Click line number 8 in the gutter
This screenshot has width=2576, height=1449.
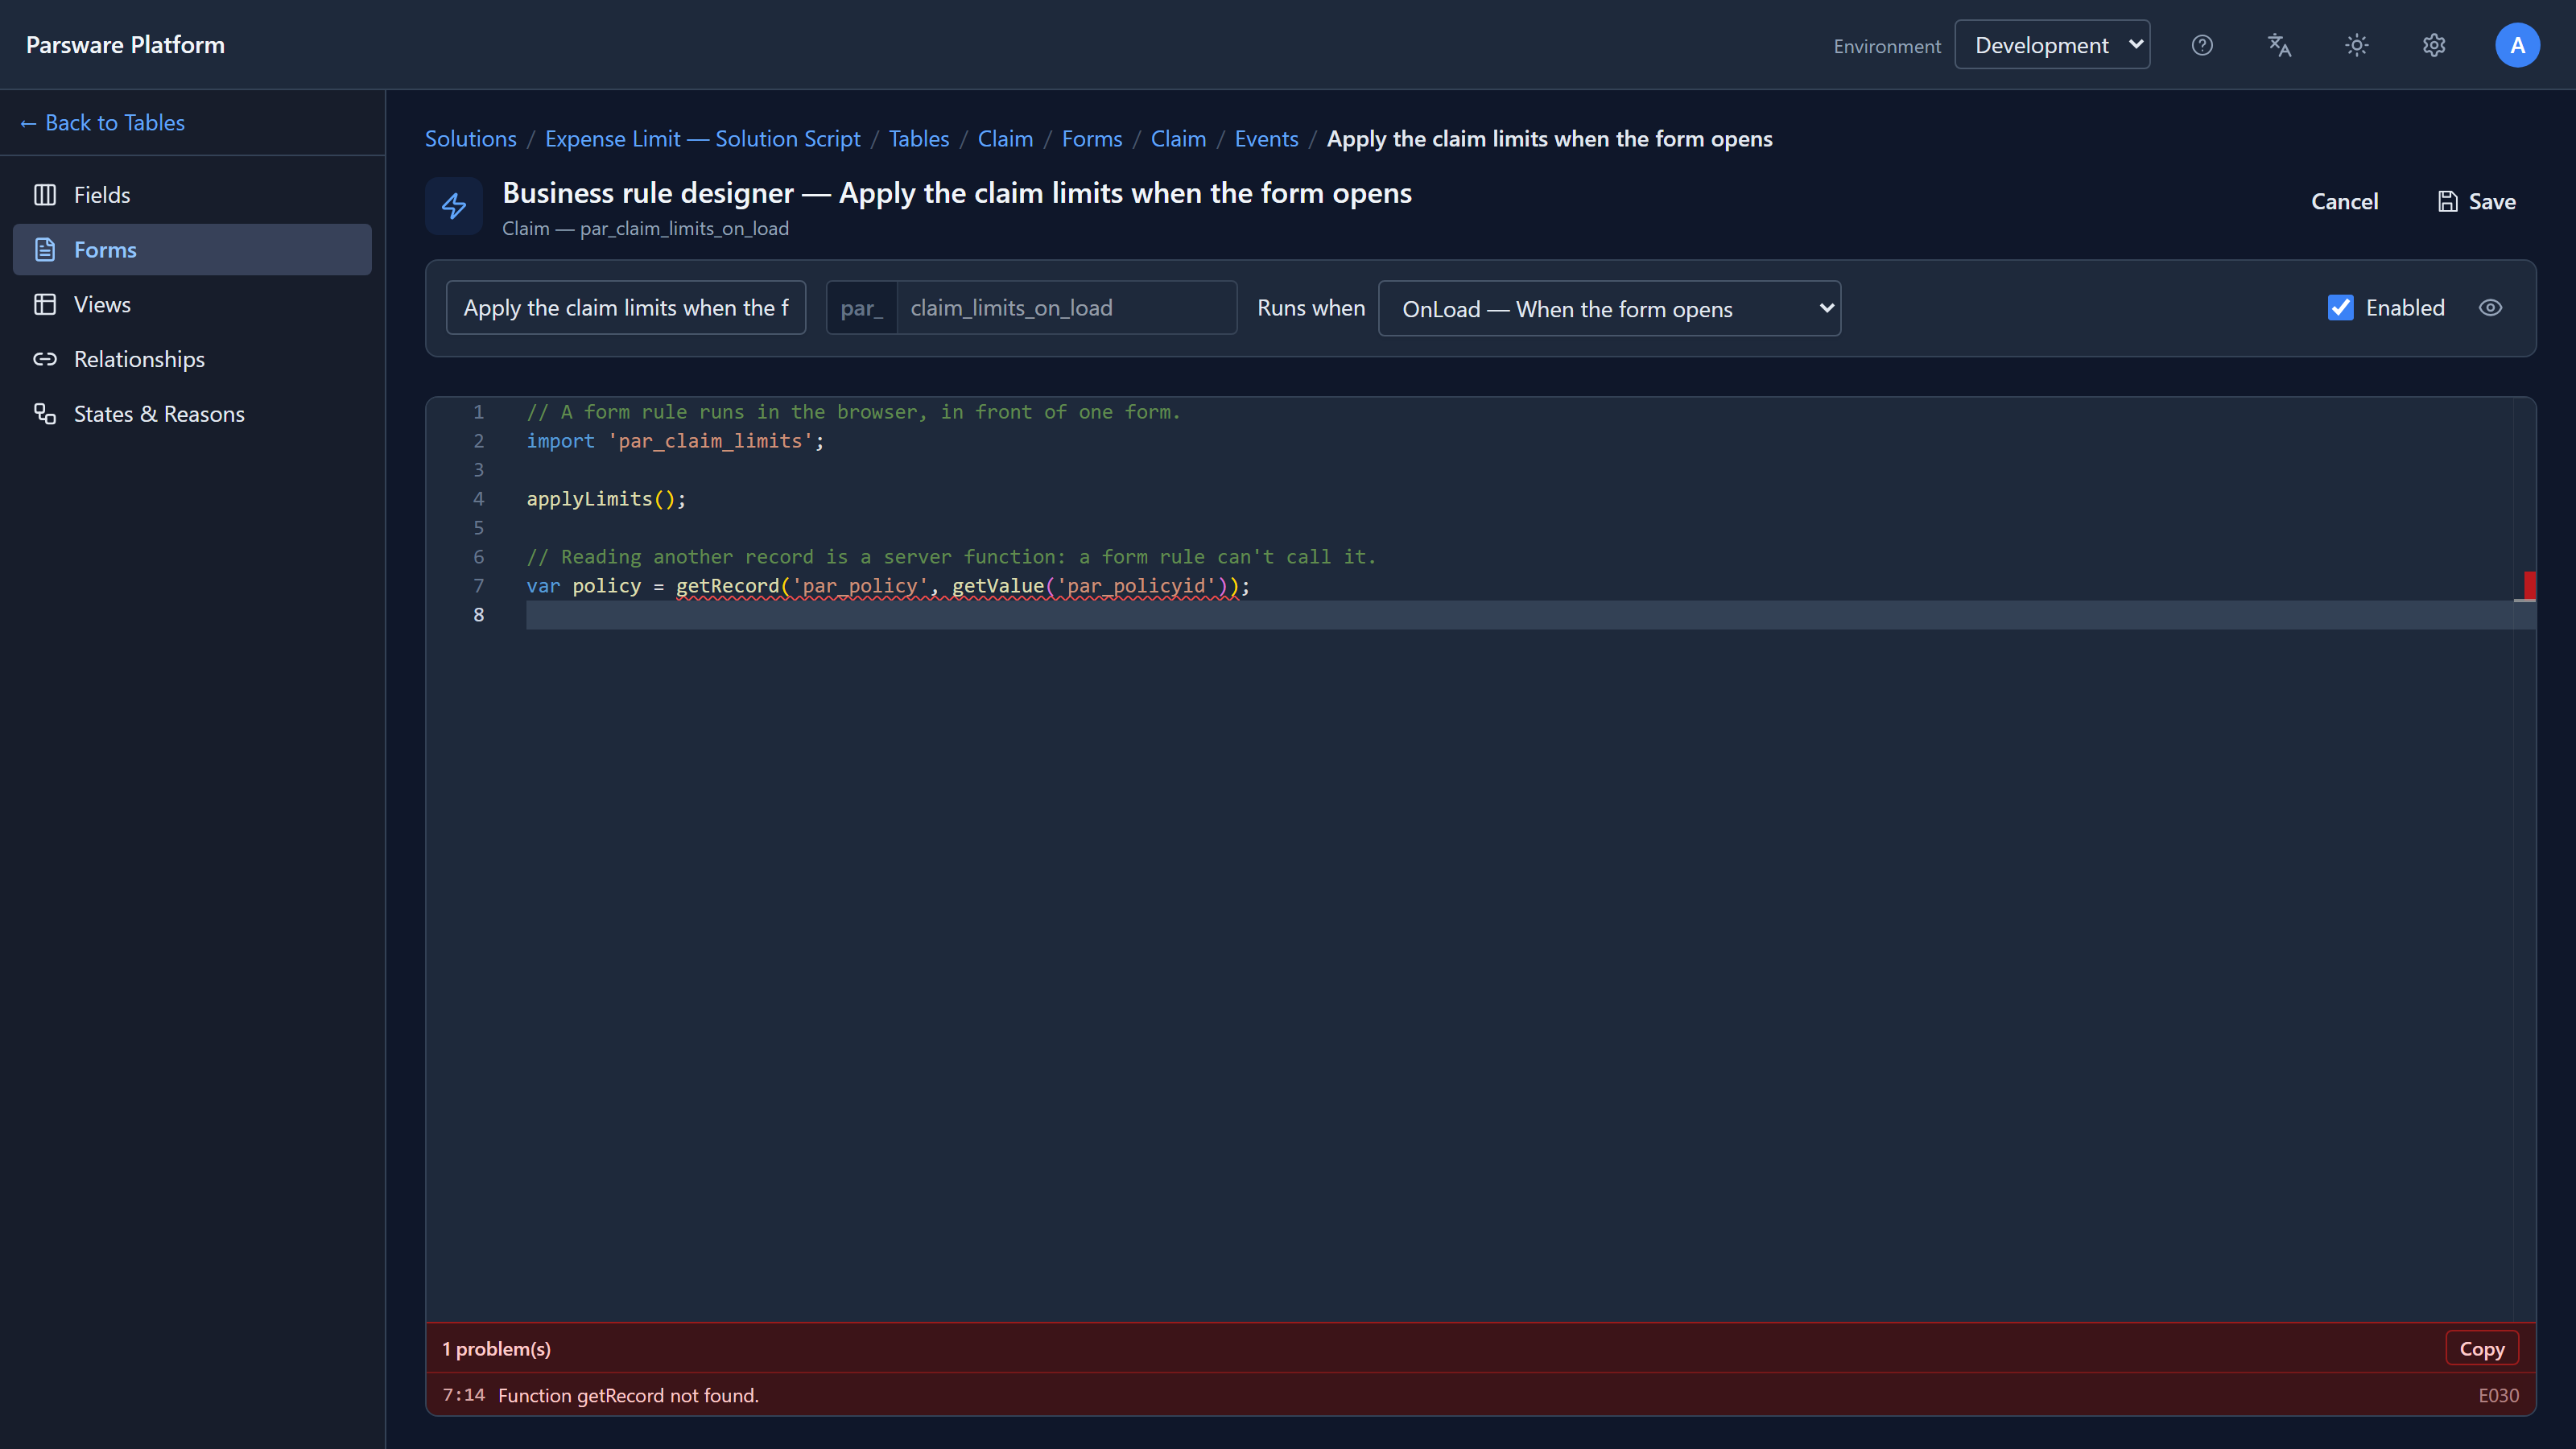click(478, 615)
